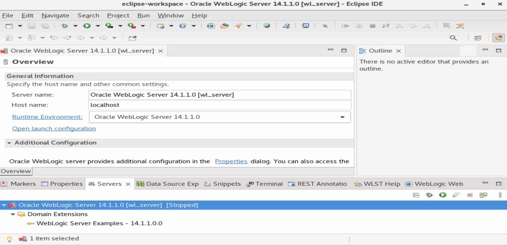Switch to the Terminal tab
Screen dimensions: 507x245
(265, 184)
